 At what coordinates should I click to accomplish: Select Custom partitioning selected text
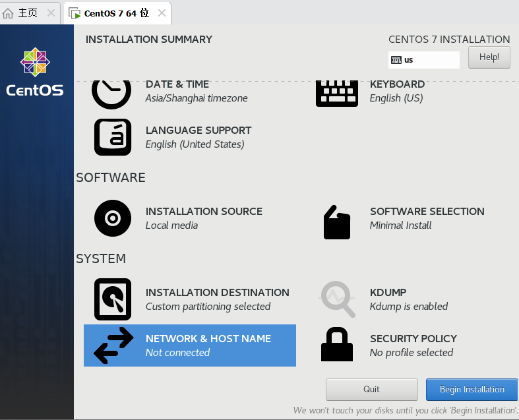[208, 307]
